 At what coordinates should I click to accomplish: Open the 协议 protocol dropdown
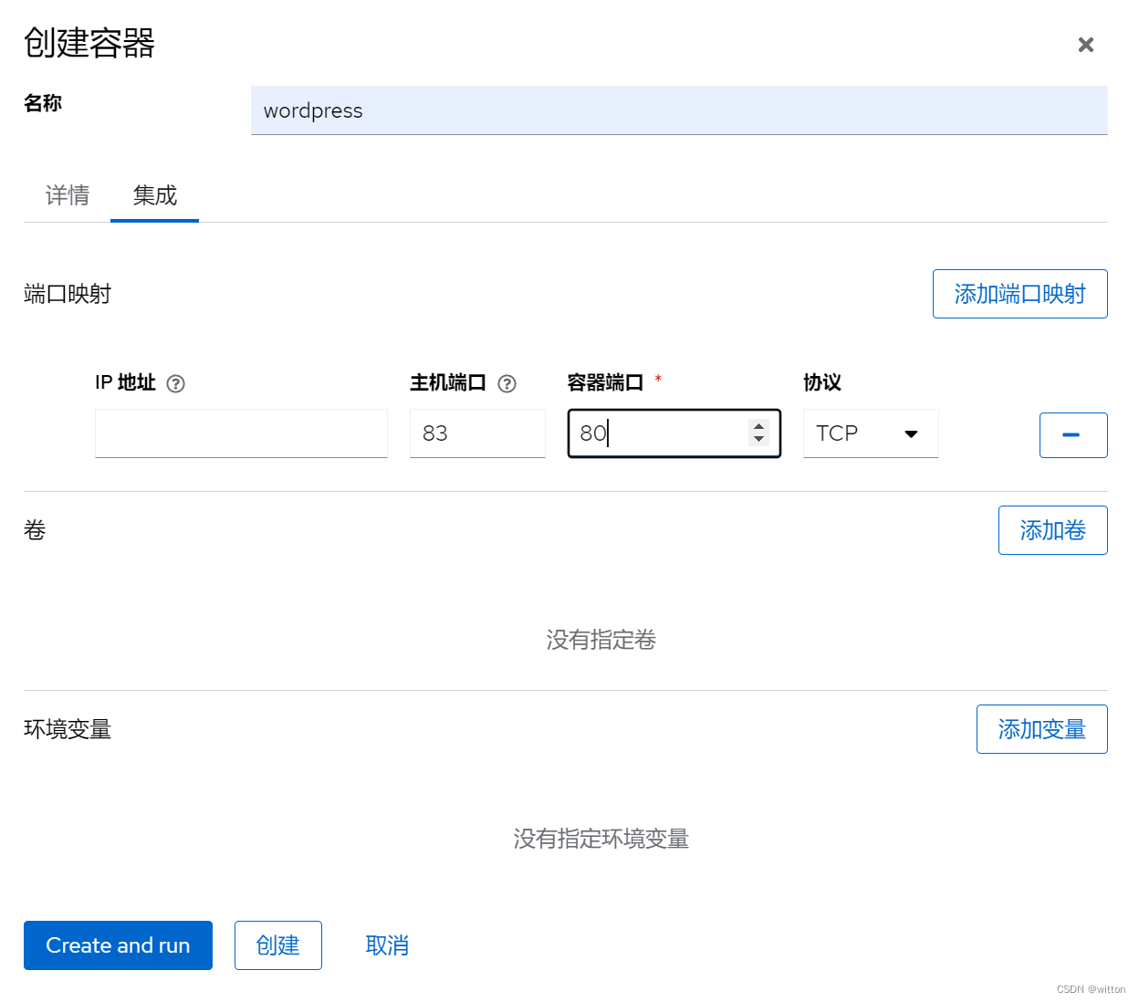[x=870, y=433]
